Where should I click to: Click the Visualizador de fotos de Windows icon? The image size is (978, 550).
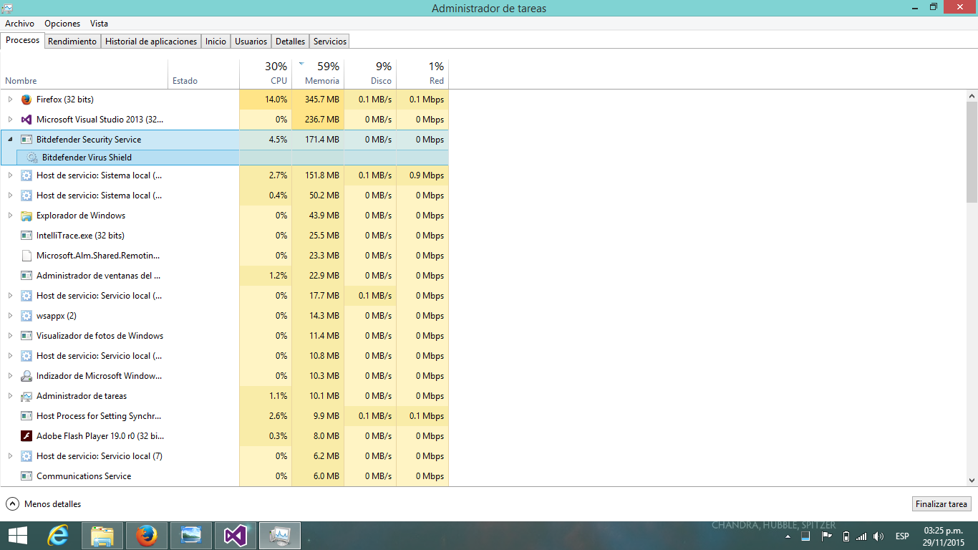(26, 336)
